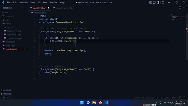188x106 pixels.
Task: Open Wi-Fi network tray icon
Action: pyautogui.click(x=165, y=103)
